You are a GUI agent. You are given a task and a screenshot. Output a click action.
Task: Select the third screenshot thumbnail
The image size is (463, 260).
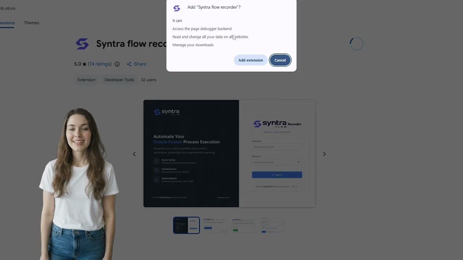click(x=244, y=225)
